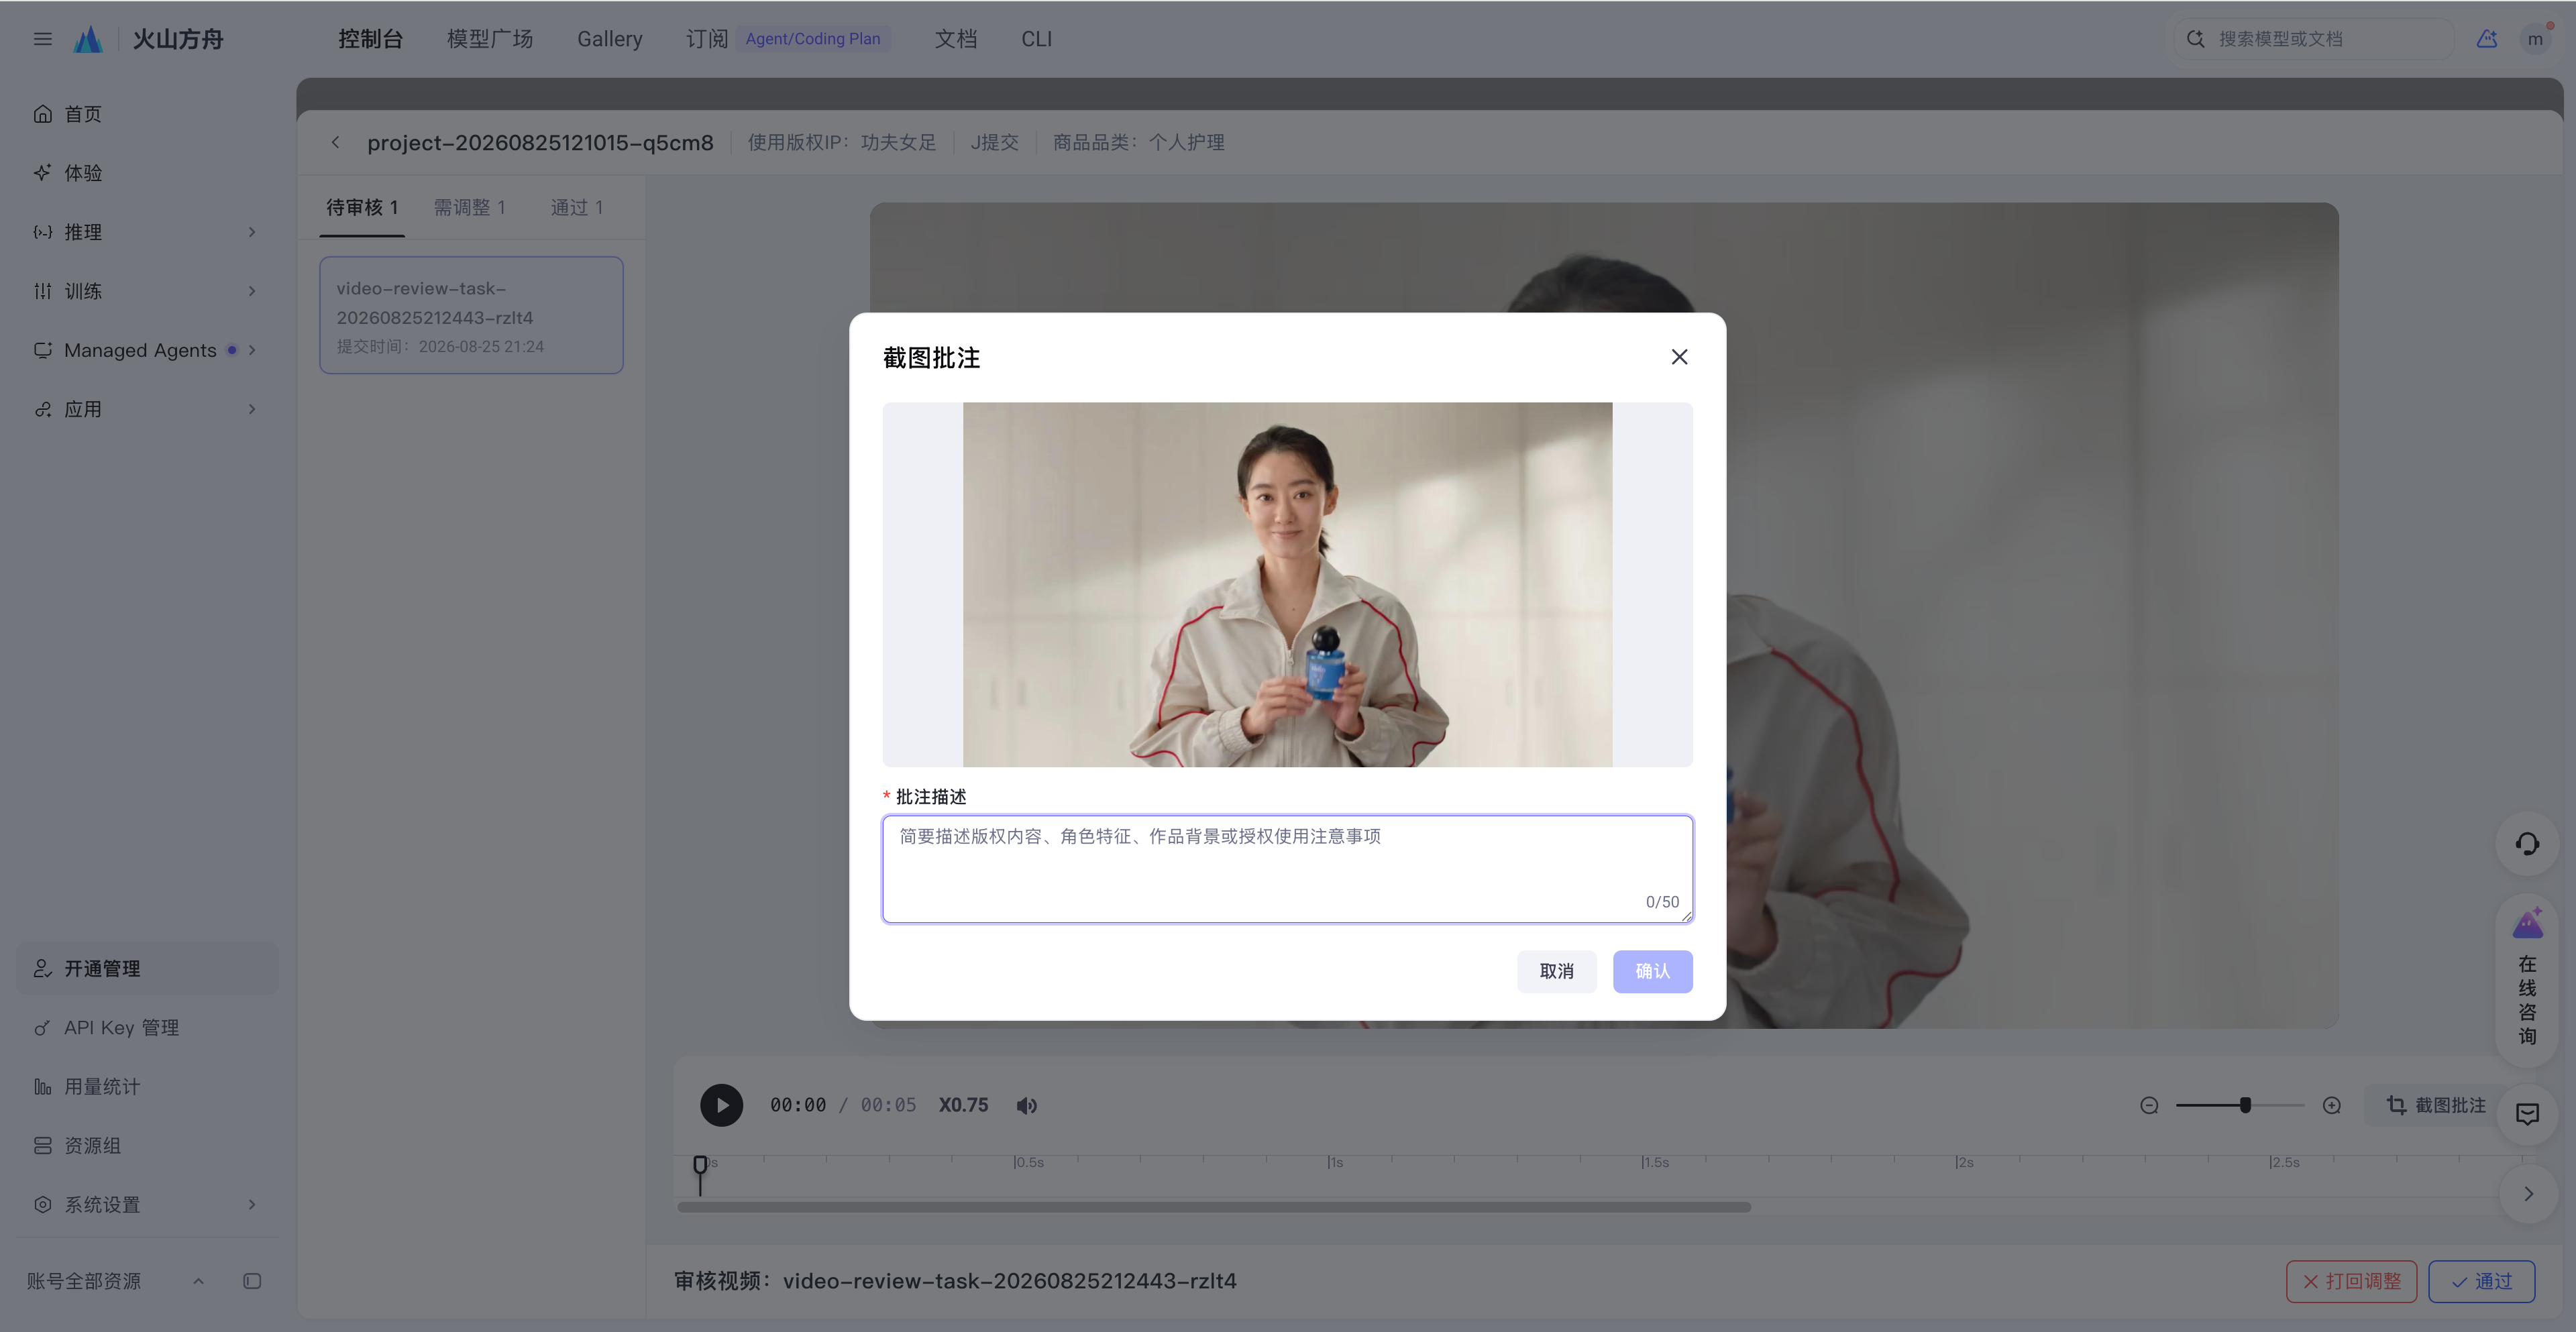
Task: Open 控制台 in top navigation
Action: pyautogui.click(x=370, y=39)
